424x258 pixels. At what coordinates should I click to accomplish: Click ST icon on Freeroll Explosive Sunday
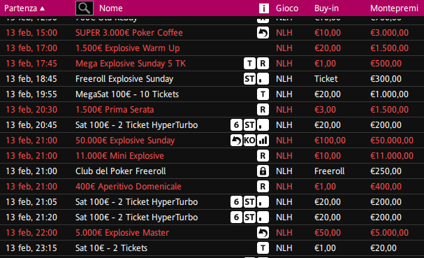point(249,79)
